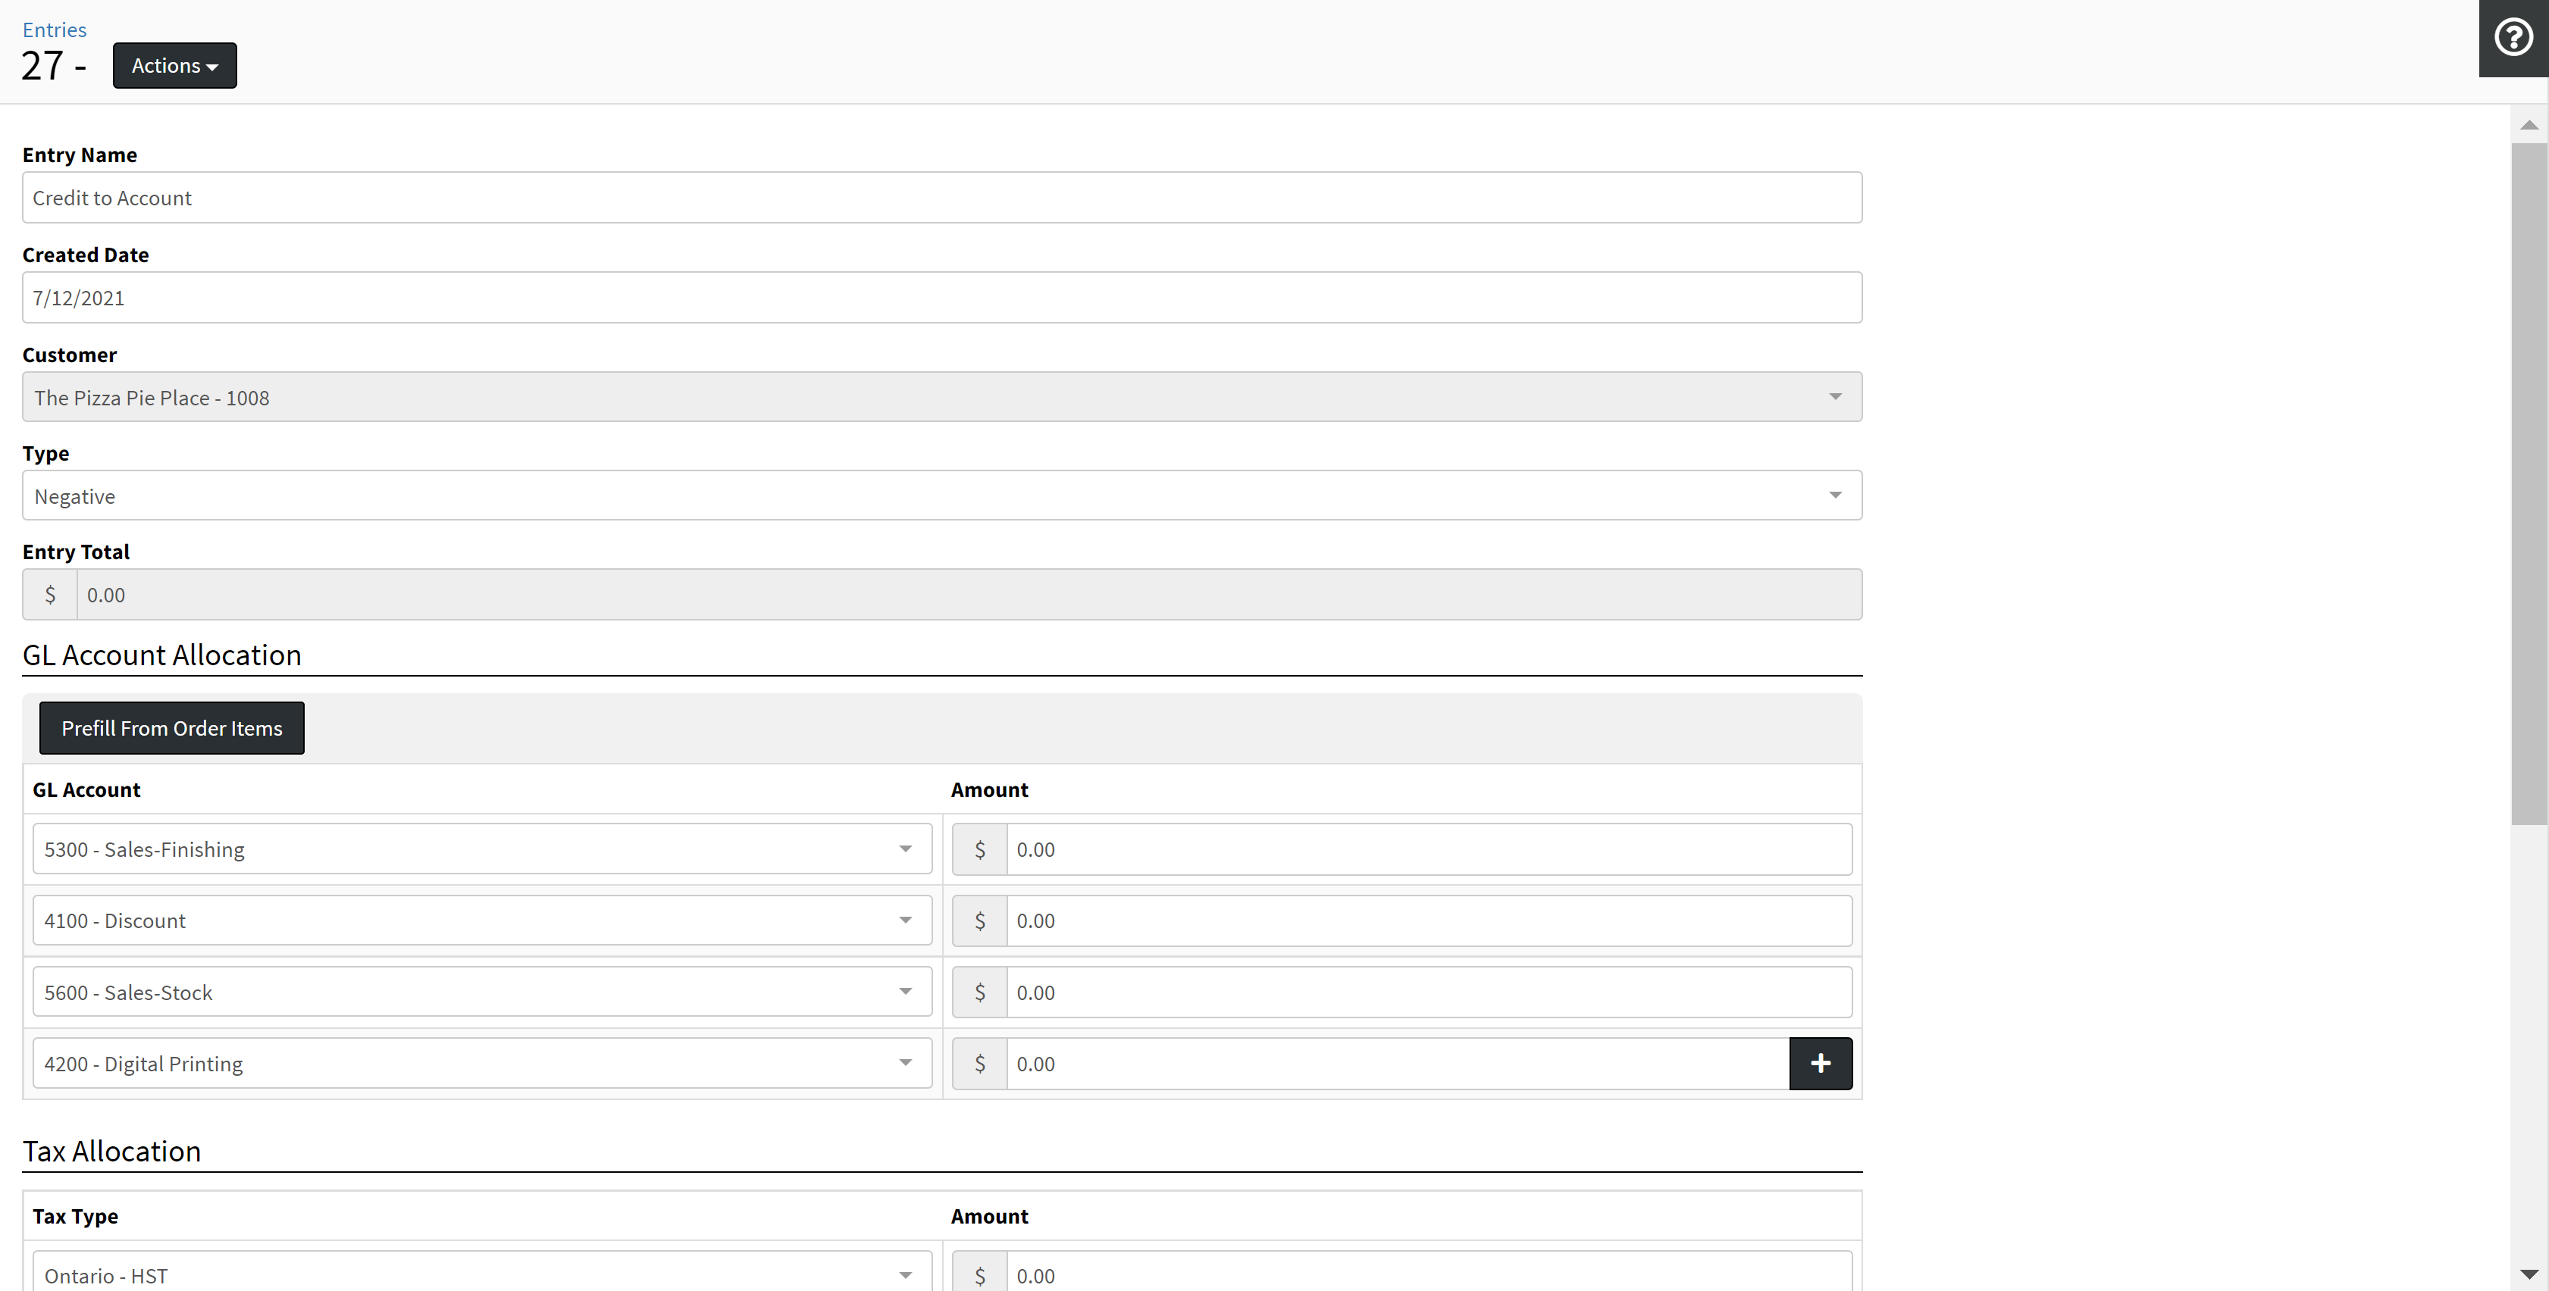Click the plus button to add GL row
The height and width of the screenshot is (1291, 2549).
point(1820,1064)
